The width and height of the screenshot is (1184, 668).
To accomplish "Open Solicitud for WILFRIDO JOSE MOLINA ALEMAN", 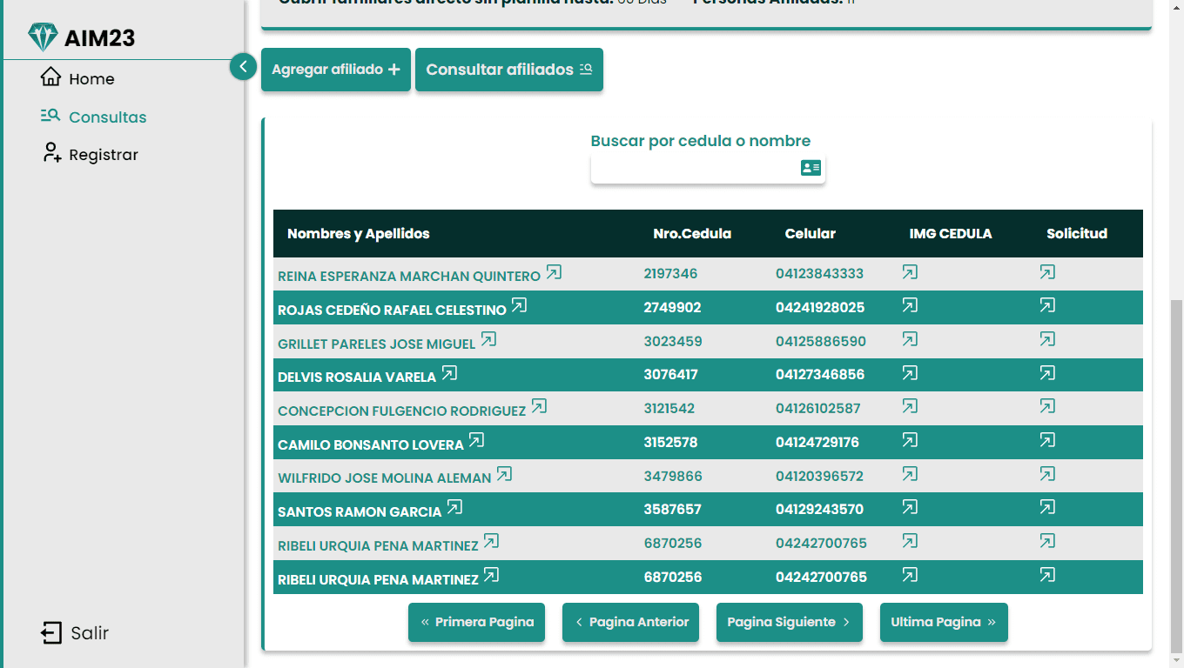I will point(1047,474).
